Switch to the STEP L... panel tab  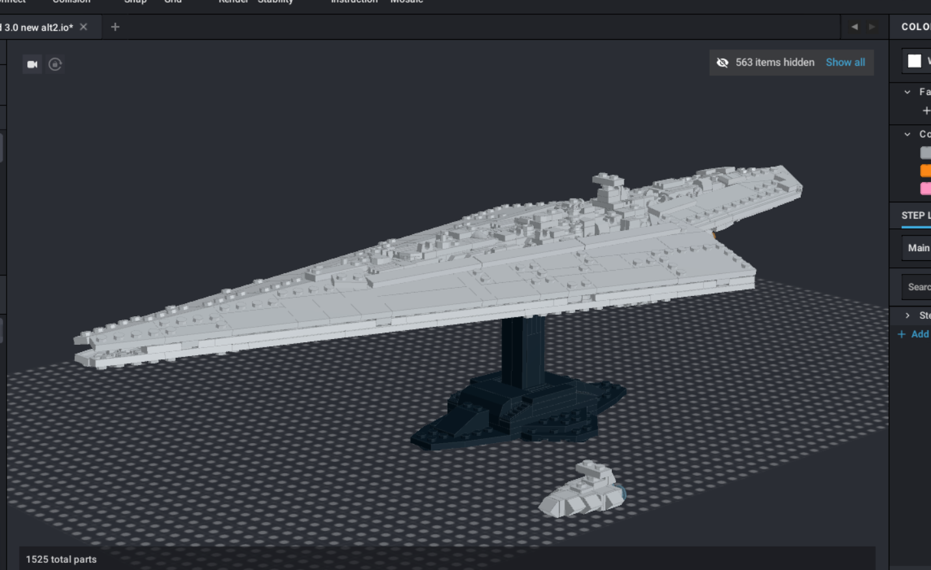(x=916, y=215)
